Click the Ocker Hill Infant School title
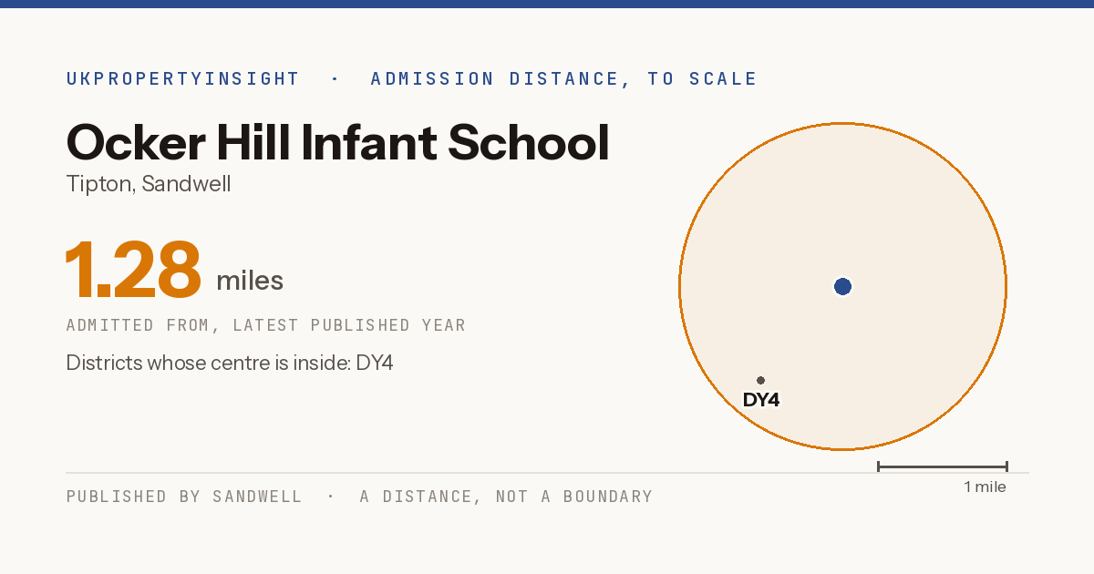 337,142
